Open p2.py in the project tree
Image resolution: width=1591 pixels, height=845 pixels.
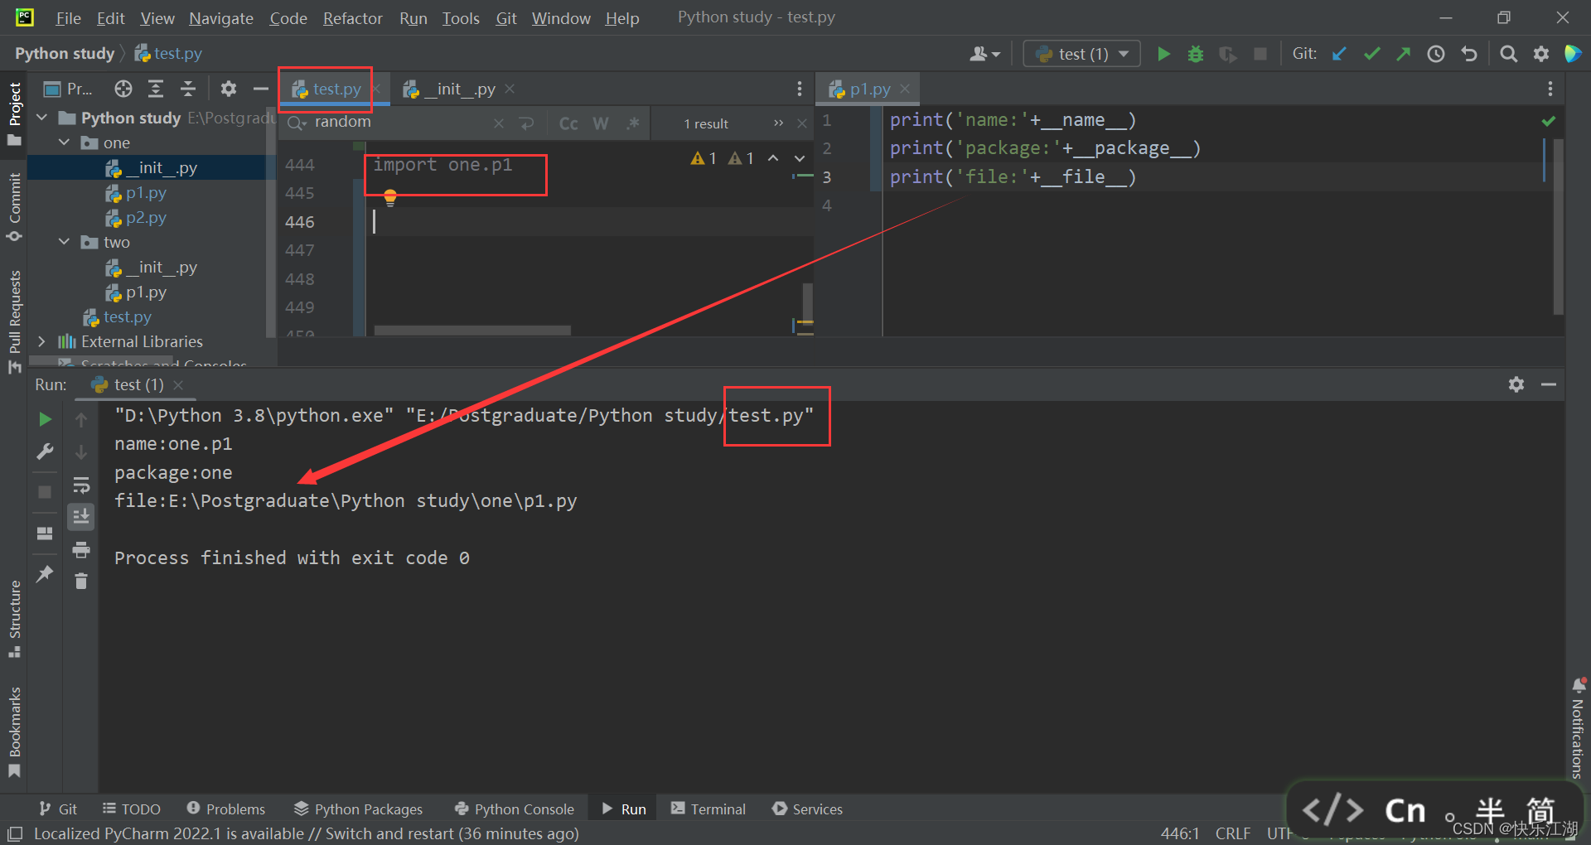[146, 217]
